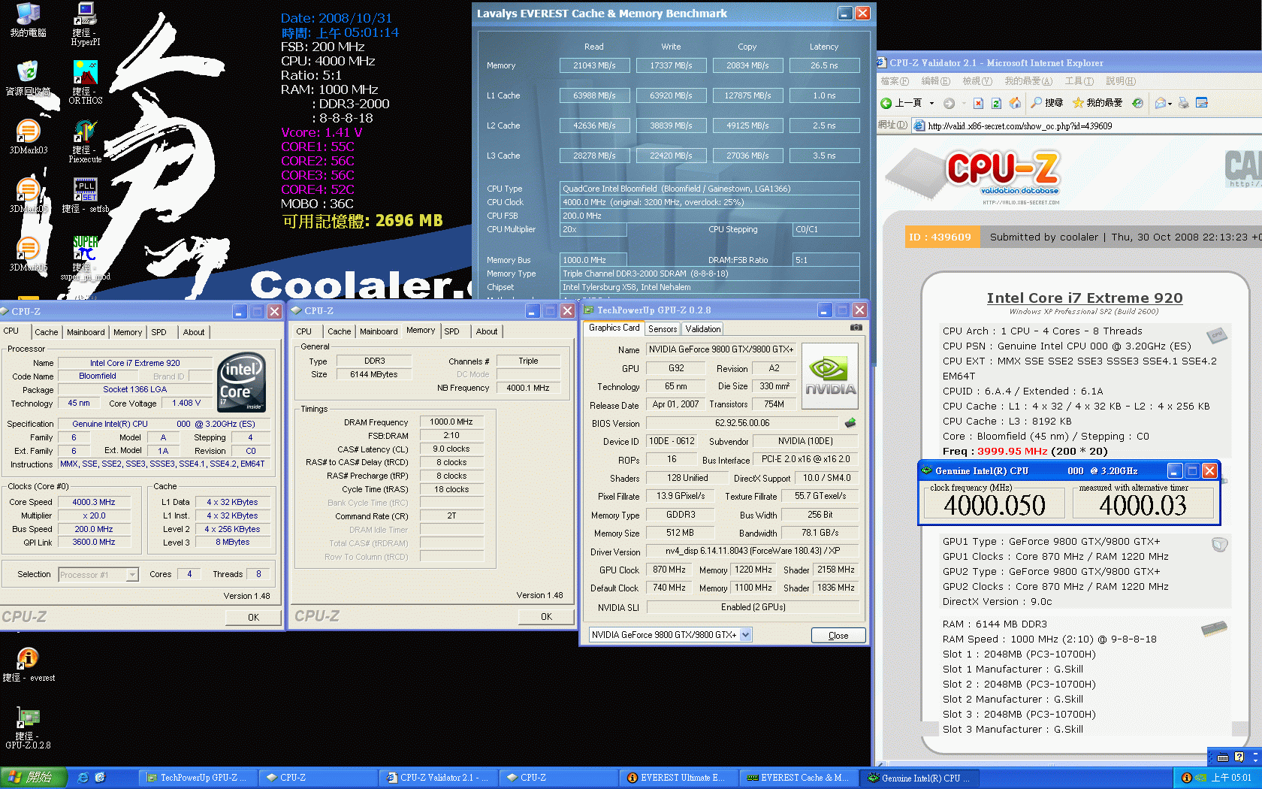Click the Internet Explorer quick launch icon
The image size is (1262, 789).
point(83,778)
